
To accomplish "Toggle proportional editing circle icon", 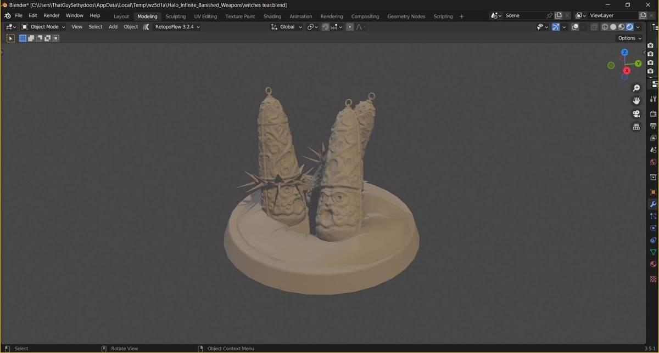I will pos(349,27).
